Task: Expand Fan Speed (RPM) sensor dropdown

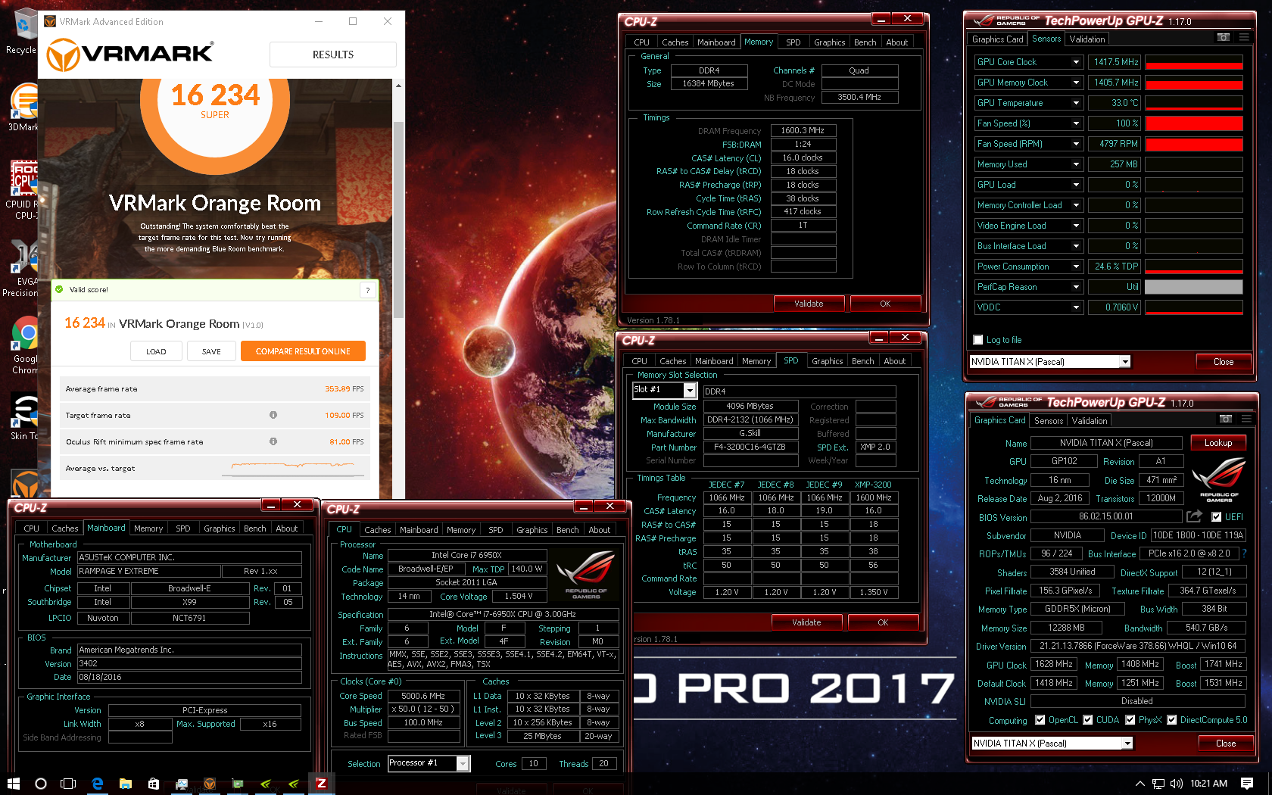Action: coord(1076,144)
